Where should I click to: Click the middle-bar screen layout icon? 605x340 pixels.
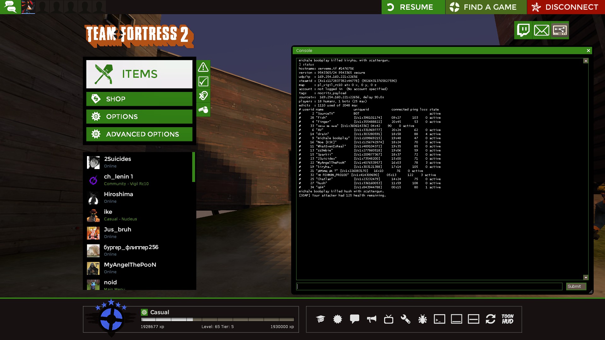[474, 319]
